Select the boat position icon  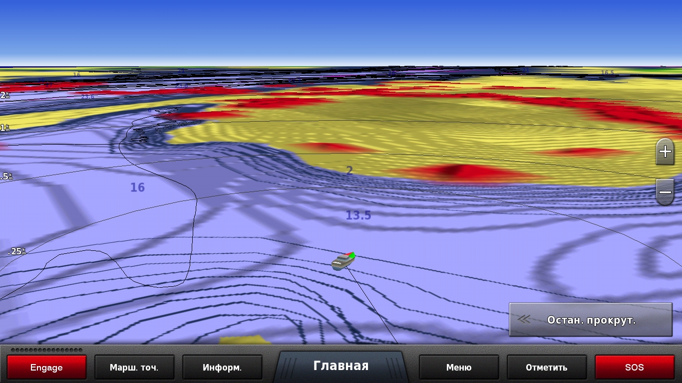(x=342, y=261)
